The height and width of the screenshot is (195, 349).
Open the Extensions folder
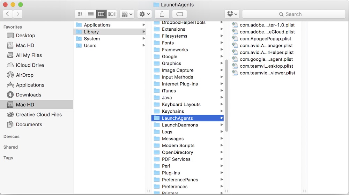[x=188, y=29]
